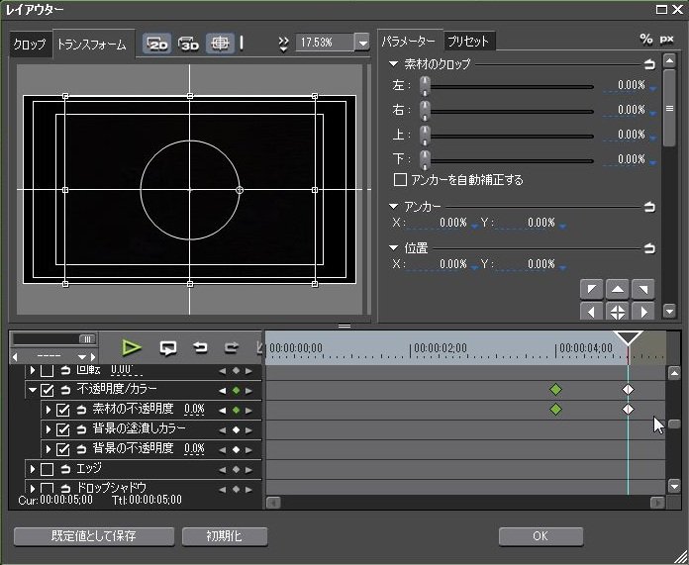Center the position with crosshair button
This screenshot has width=689, height=565.
pos(618,311)
